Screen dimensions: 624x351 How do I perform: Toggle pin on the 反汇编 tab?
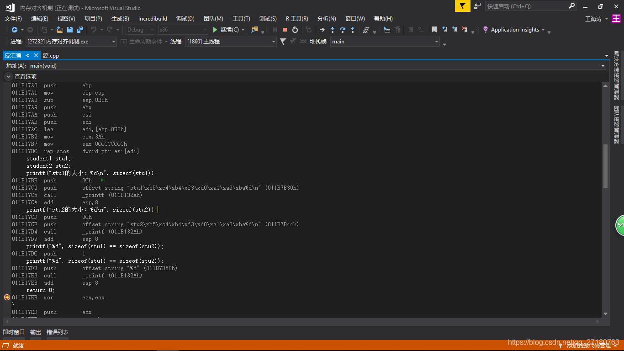[x=27, y=55]
